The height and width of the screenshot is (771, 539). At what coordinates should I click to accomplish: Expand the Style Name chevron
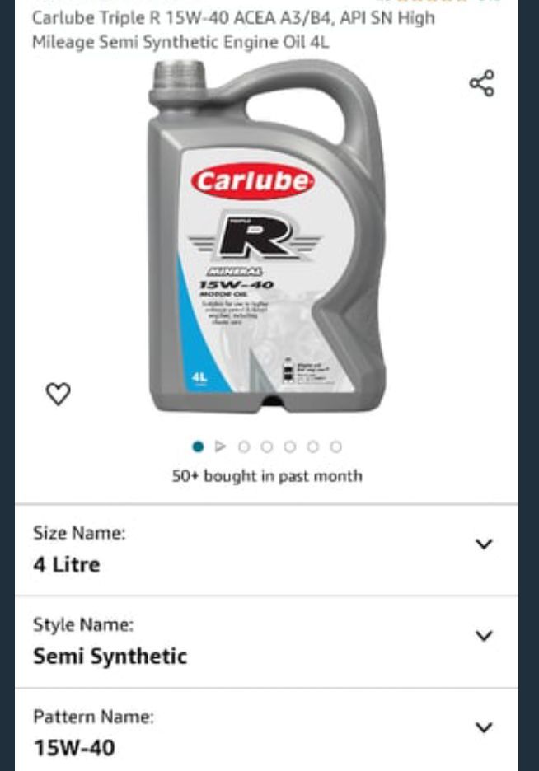click(484, 636)
